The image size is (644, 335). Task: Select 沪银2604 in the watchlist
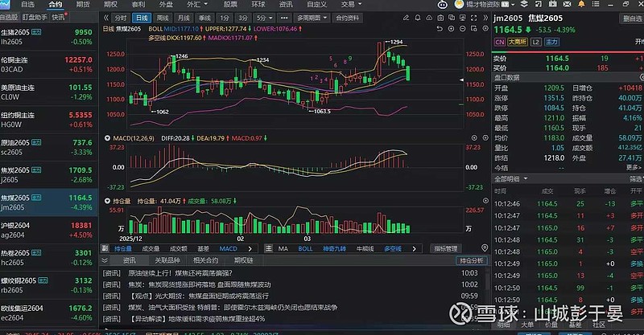48,230
